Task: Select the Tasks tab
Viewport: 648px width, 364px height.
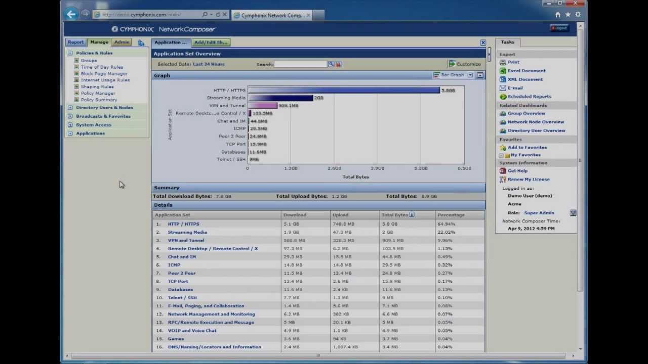Action: pos(507,42)
